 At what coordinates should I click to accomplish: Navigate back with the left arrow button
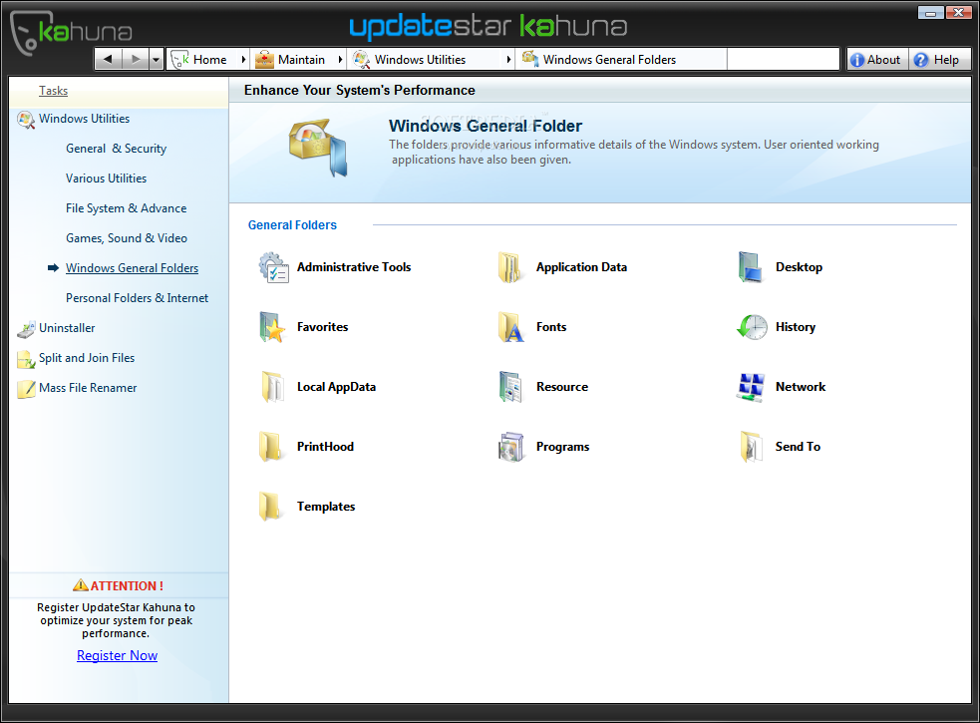pos(108,60)
